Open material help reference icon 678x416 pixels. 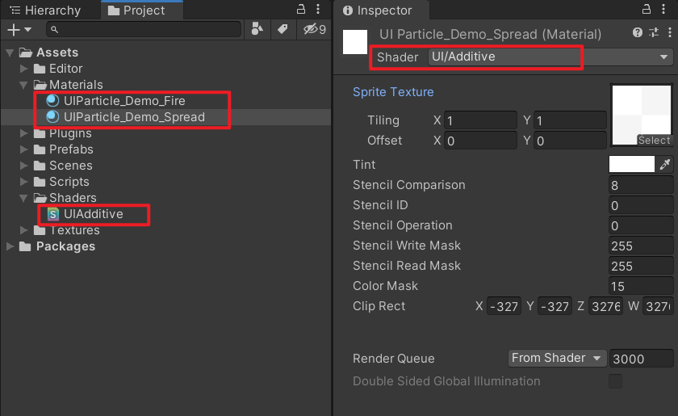coord(638,32)
